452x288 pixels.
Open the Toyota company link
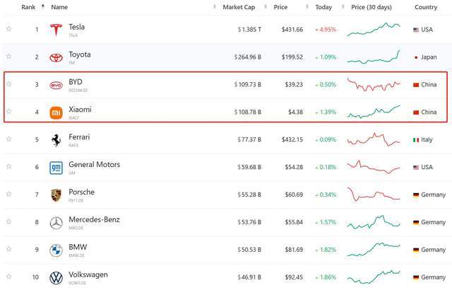(80, 54)
